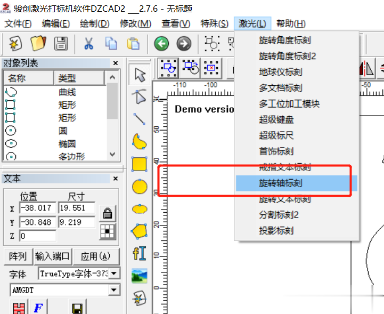Select the 椭圆 row in object list

(x=55, y=143)
